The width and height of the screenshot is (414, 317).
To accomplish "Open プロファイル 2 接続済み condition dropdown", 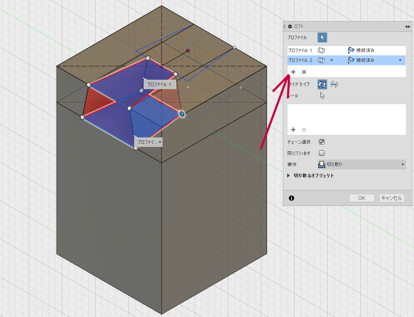I will coord(400,60).
